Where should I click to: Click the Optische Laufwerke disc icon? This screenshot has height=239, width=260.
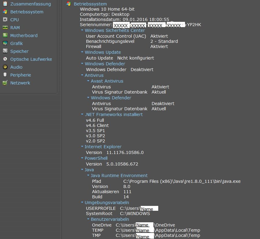point(5,59)
